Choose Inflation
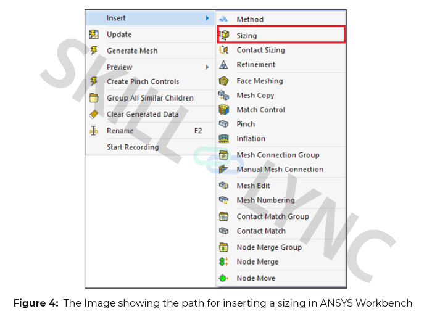This screenshot has width=432, height=317. (x=281, y=139)
